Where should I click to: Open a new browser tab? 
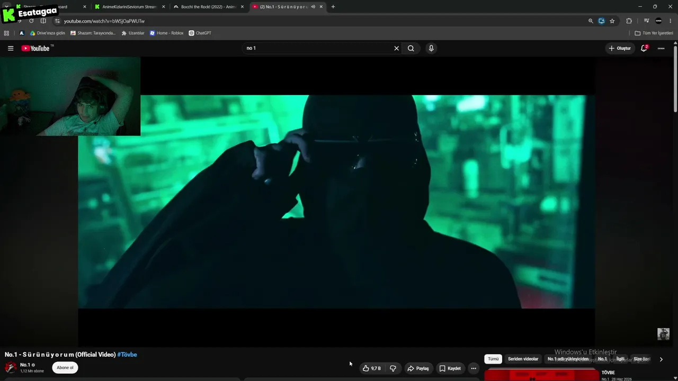click(333, 7)
